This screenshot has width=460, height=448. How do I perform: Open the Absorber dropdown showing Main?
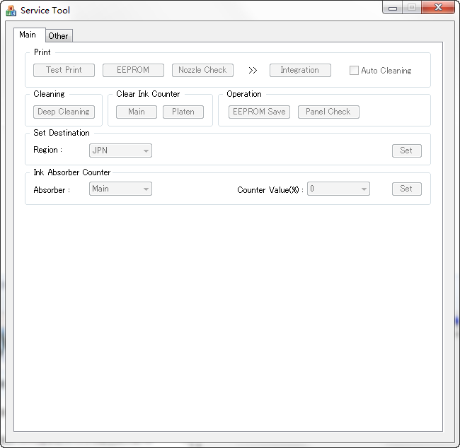(120, 189)
